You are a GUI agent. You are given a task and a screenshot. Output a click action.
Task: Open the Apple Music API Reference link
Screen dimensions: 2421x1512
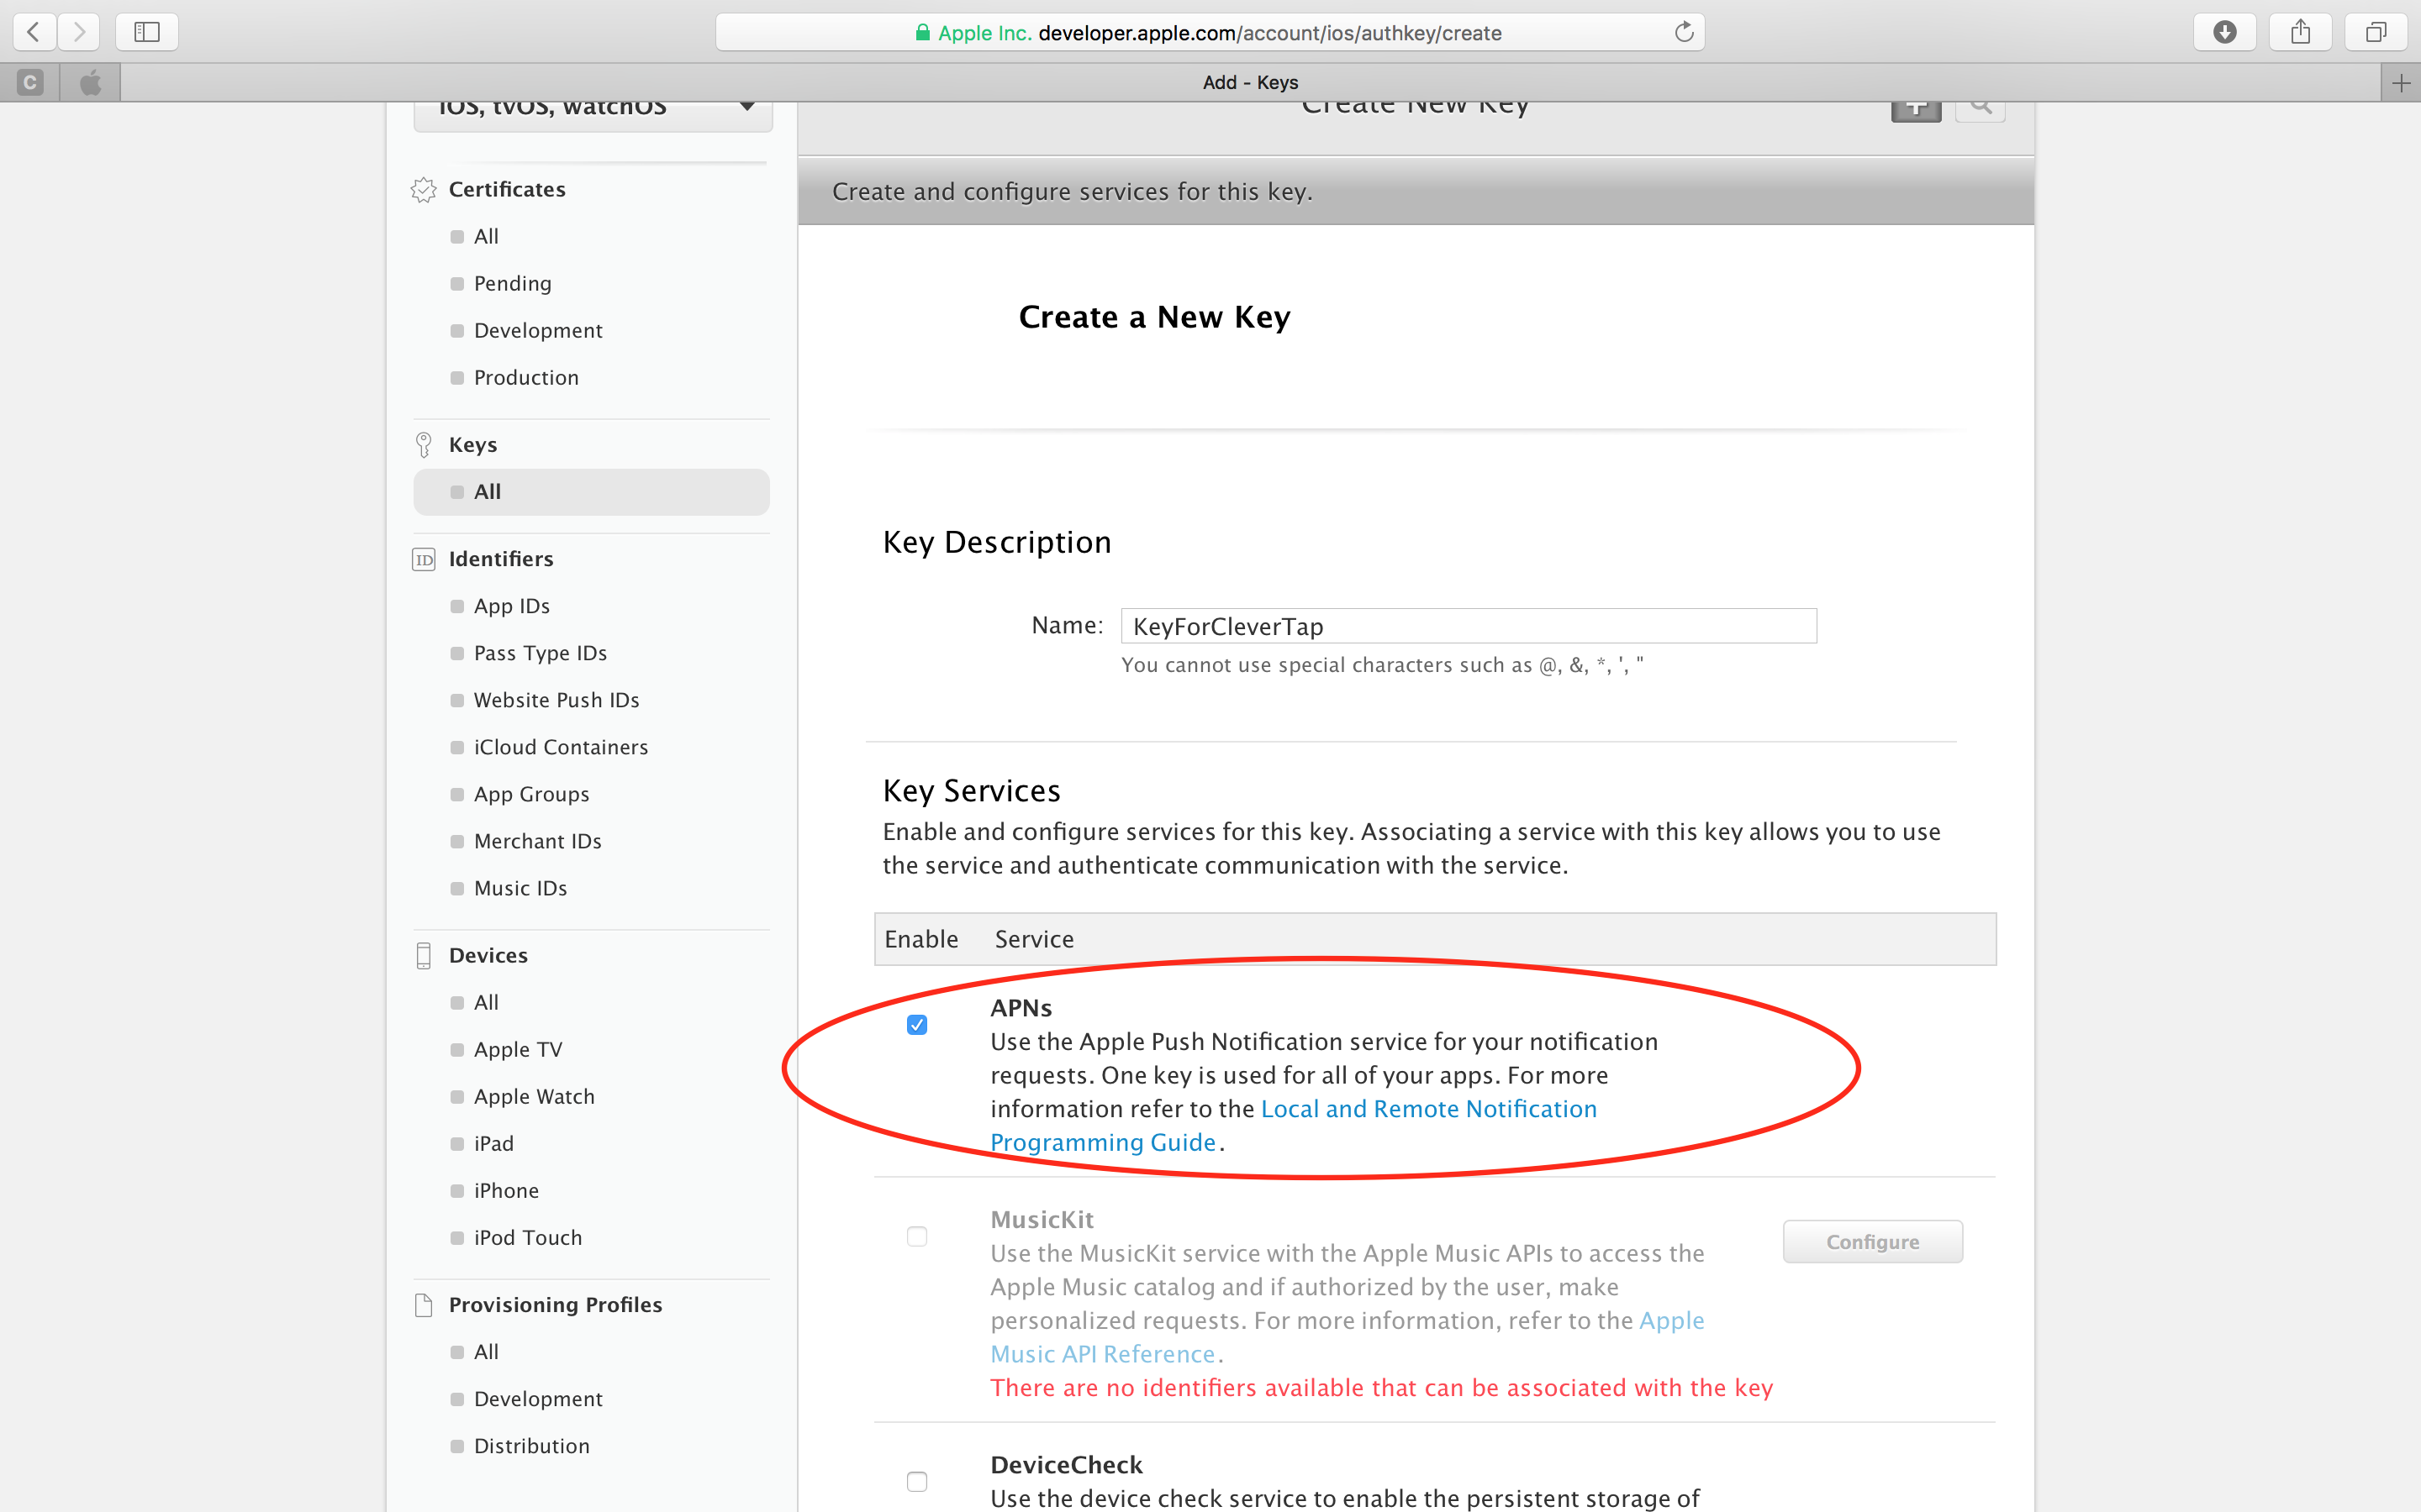click(x=1101, y=1354)
